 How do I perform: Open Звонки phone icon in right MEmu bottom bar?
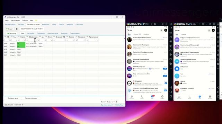click(x=189, y=97)
